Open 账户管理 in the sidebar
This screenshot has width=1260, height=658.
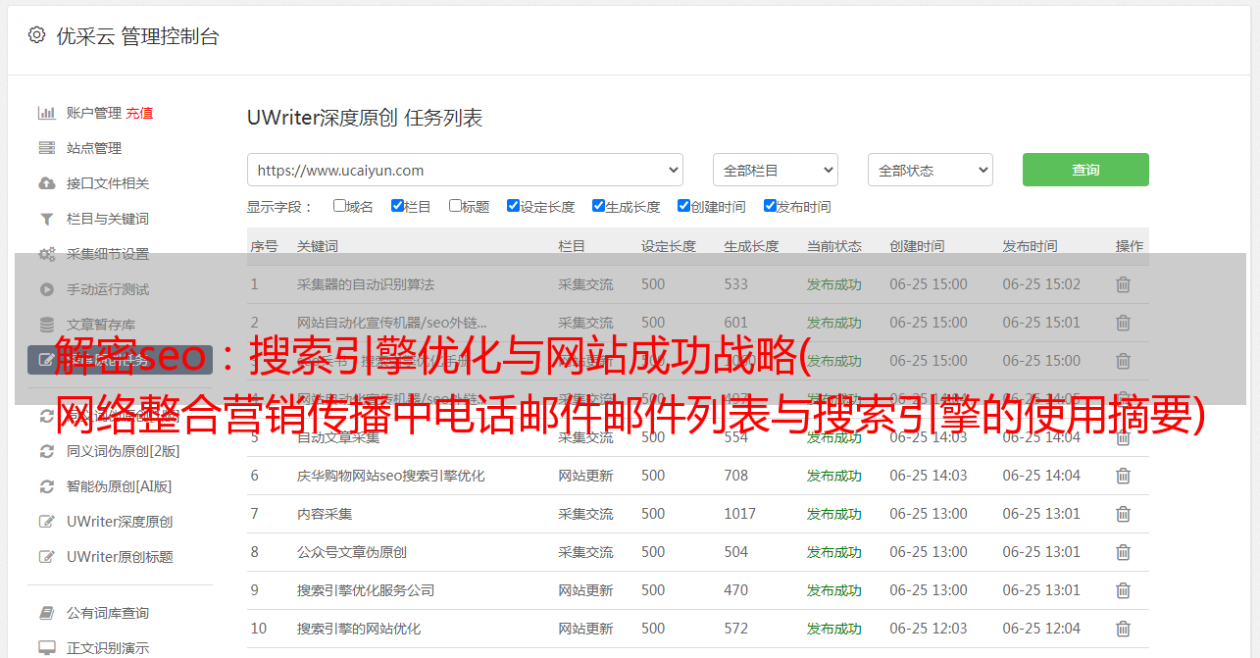[94, 113]
